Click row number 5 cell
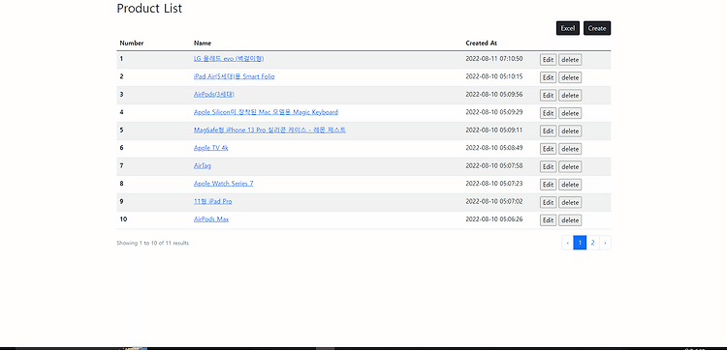 point(121,130)
